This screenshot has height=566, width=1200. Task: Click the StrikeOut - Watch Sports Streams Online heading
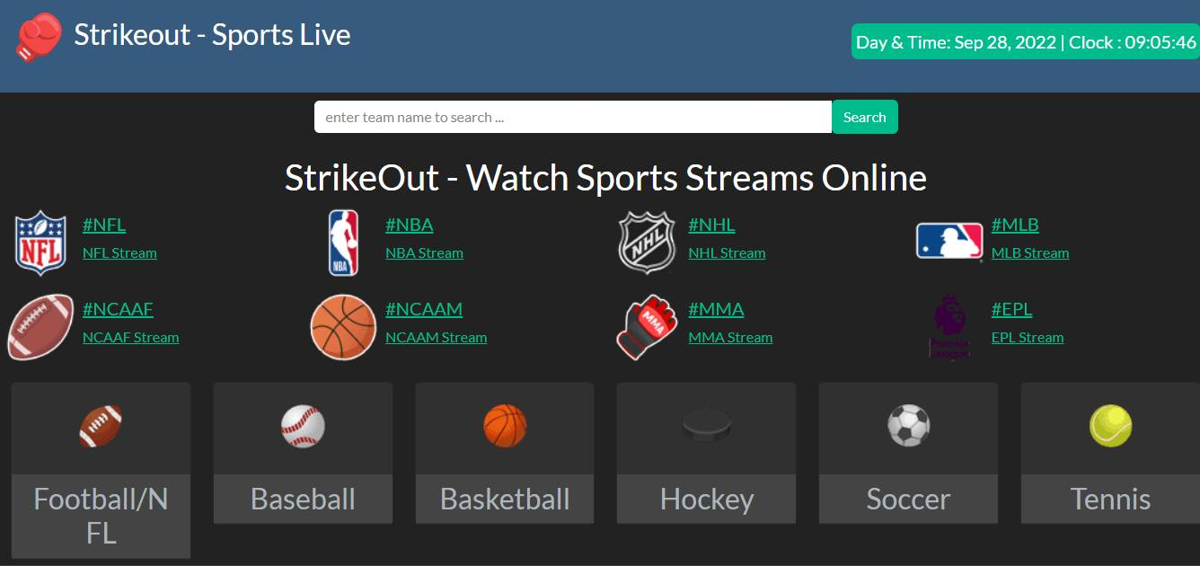click(x=605, y=177)
